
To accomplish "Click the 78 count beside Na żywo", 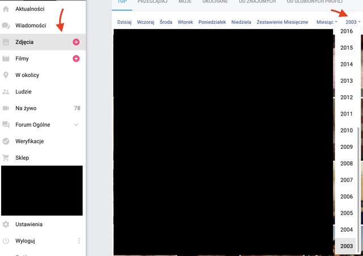I will click(x=77, y=108).
